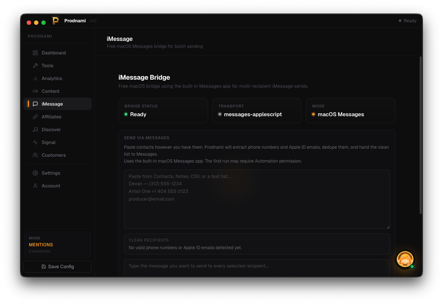Click the floppy disk icon on Save Config
The image size is (443, 304).
click(x=43, y=267)
